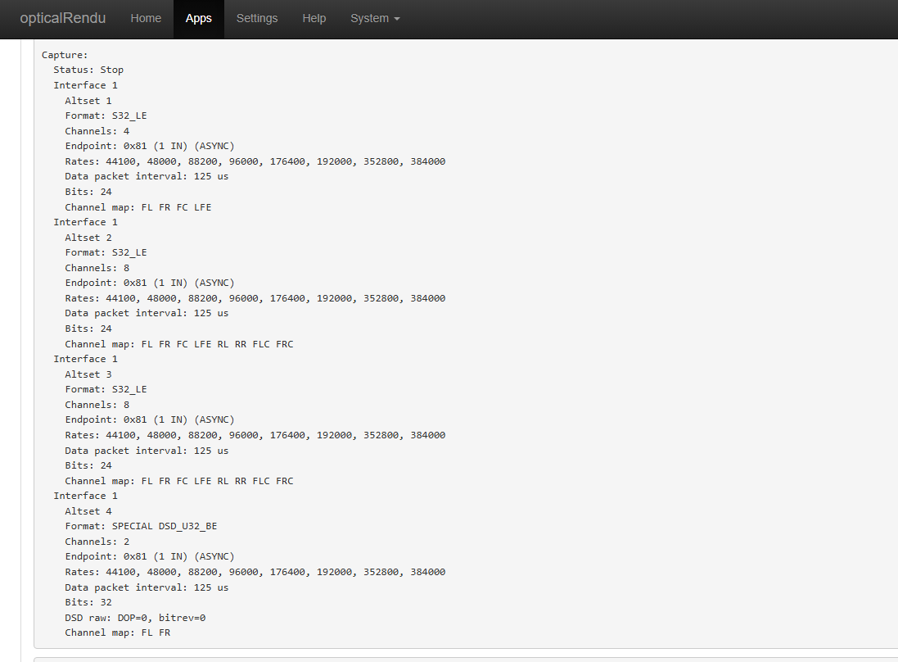Open the Settings page
Viewport: 898px width, 662px height.
pyautogui.click(x=257, y=18)
